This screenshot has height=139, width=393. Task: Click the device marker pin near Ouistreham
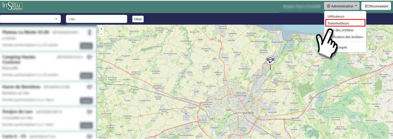[x=270, y=63]
